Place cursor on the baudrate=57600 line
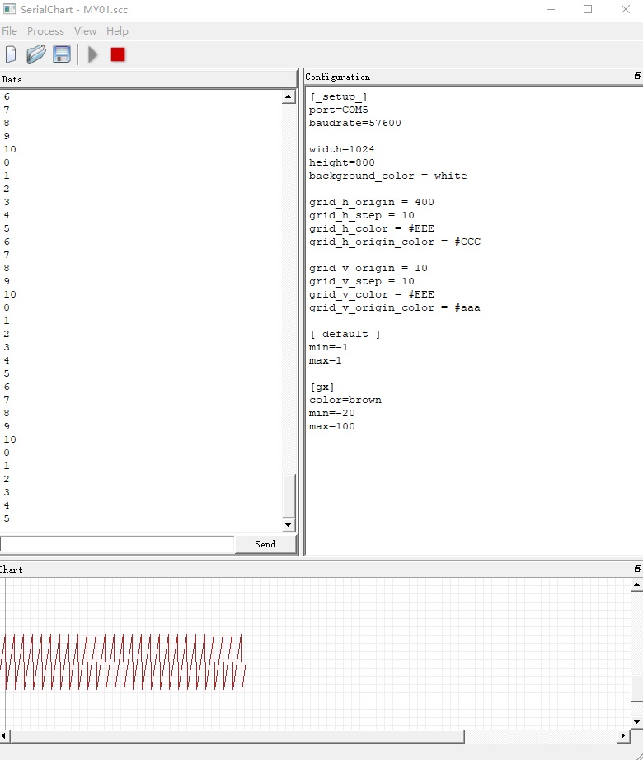 pos(355,123)
